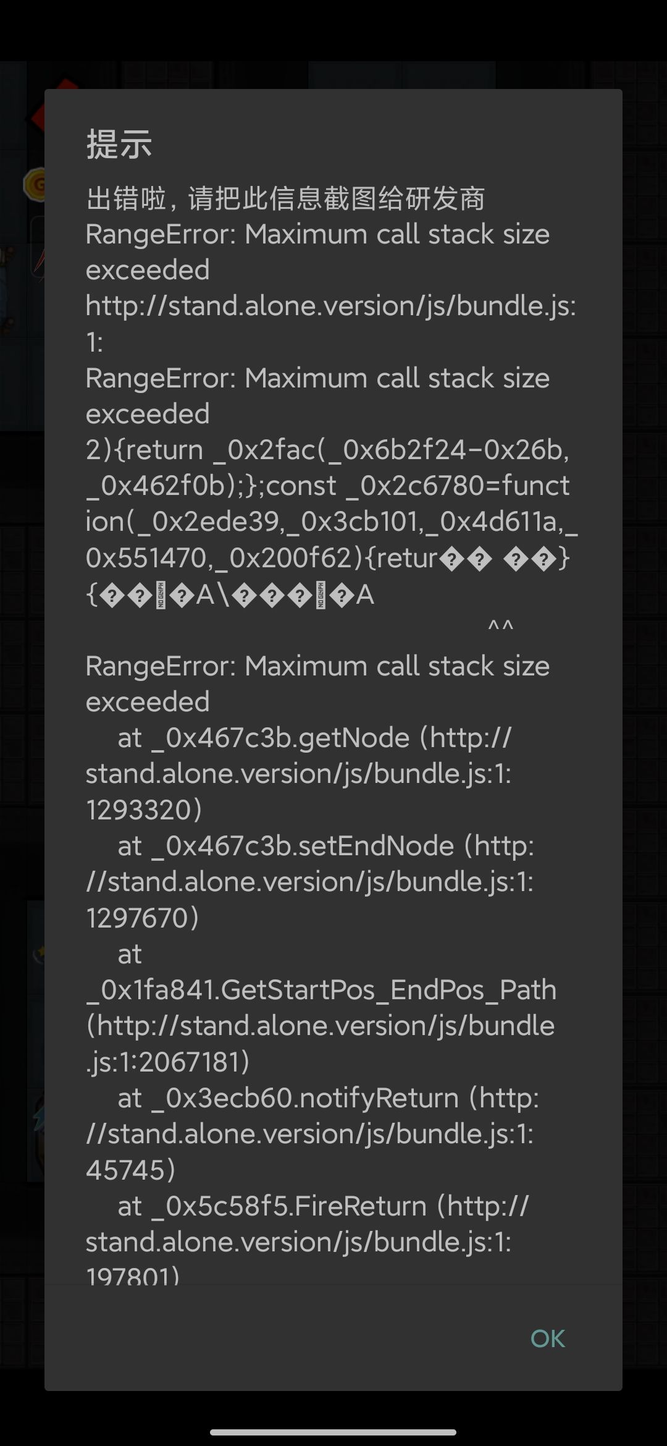Tap the dimmed star icon on left edge
The width and height of the screenshot is (667, 1446).
38,953
